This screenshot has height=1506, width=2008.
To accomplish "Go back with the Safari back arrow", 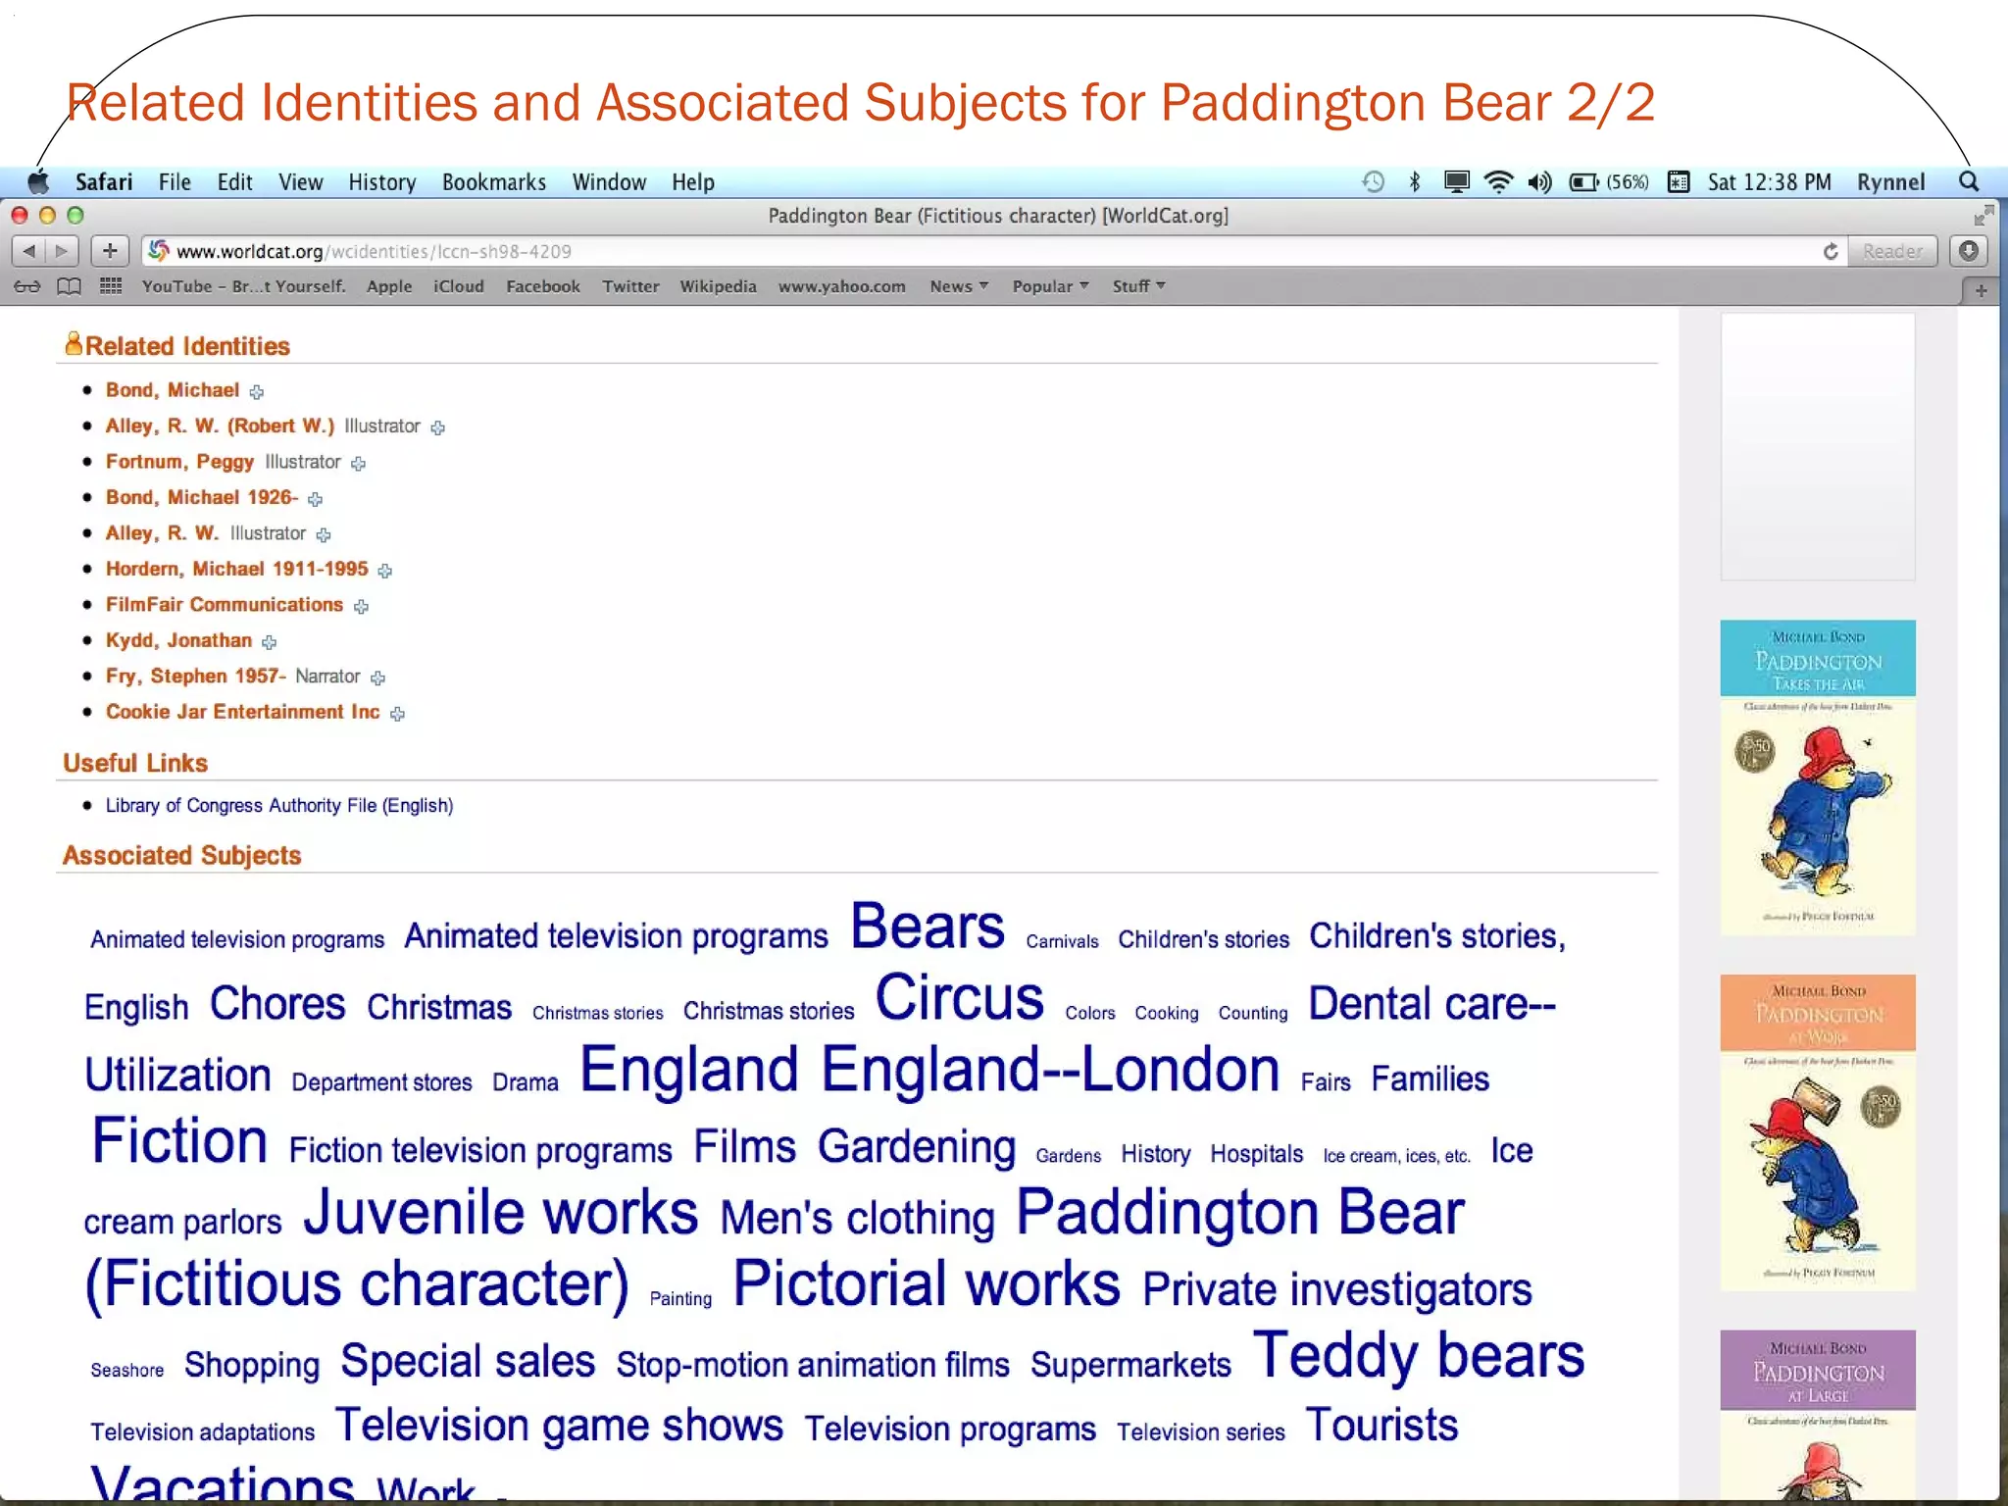I will (x=29, y=252).
